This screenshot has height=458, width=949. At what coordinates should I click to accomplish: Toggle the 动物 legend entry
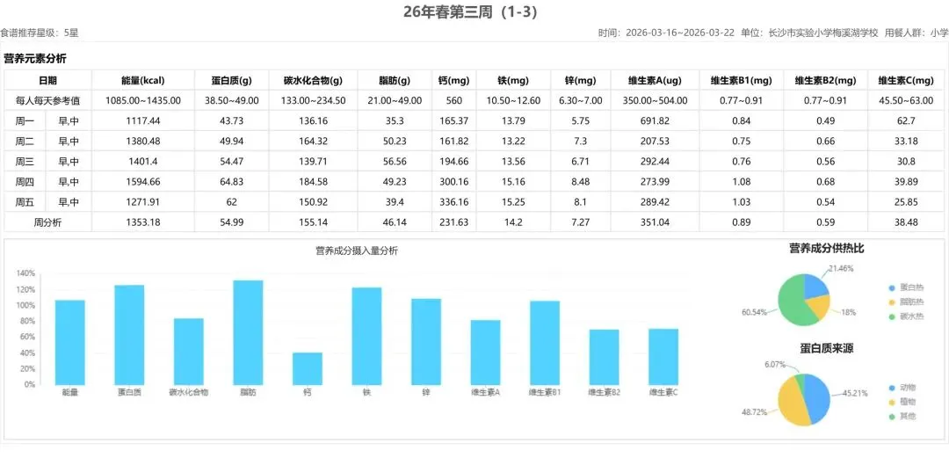[902, 388]
